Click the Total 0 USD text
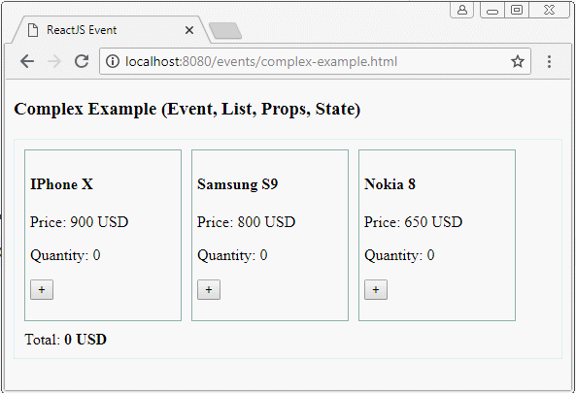Viewport: 576px width, 393px height. (x=66, y=340)
